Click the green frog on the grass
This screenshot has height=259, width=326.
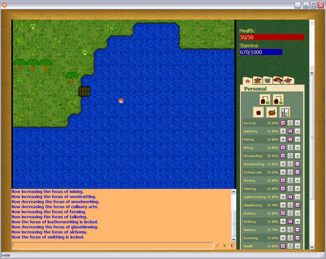coord(58,104)
